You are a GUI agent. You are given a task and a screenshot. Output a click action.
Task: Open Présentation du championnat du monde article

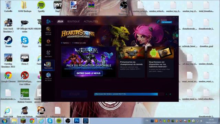(x=131, y=62)
